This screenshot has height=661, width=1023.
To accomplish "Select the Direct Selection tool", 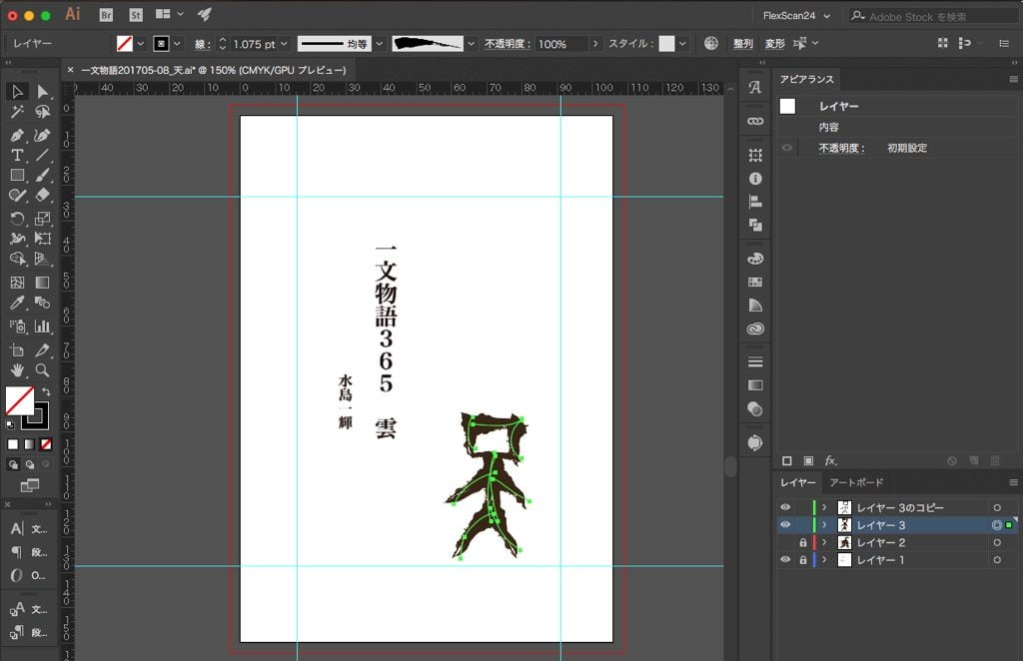I will (42, 92).
